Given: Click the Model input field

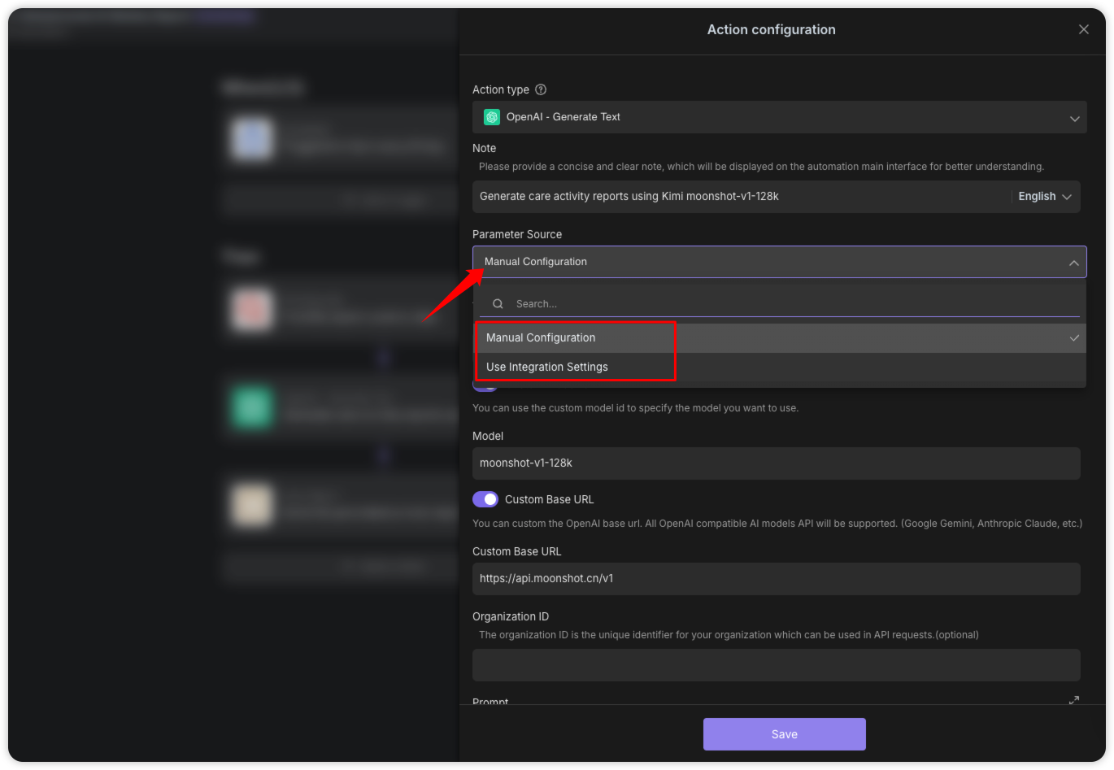Looking at the screenshot, I should pos(776,463).
